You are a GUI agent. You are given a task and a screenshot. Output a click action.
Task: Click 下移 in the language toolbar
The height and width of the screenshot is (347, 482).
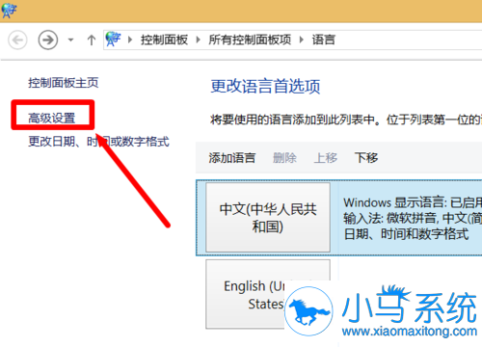366,158
